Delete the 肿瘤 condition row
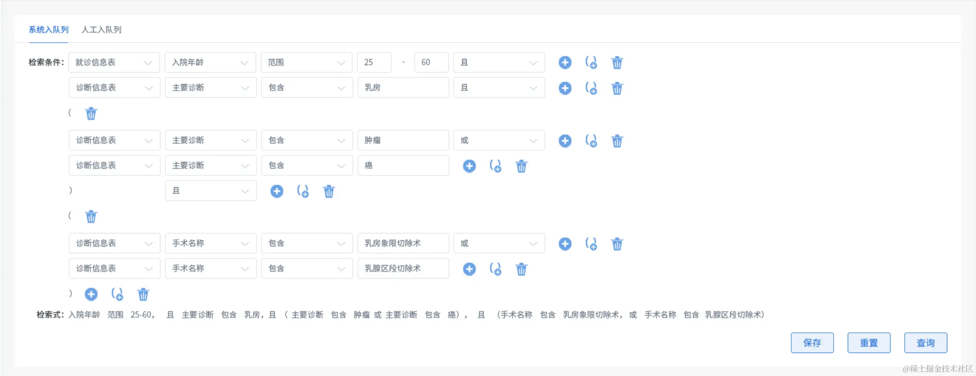976x376 pixels. point(617,141)
